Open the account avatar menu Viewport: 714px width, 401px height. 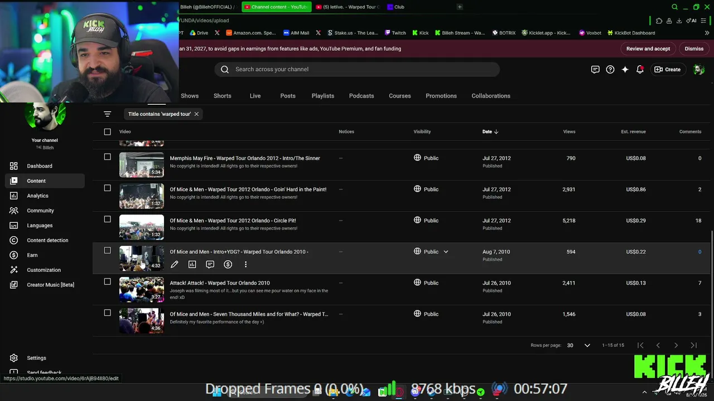tap(698, 70)
